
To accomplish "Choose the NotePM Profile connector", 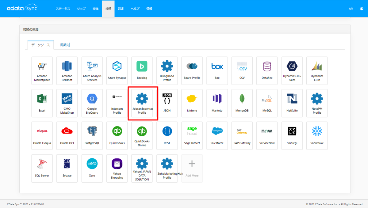I will point(317,103).
